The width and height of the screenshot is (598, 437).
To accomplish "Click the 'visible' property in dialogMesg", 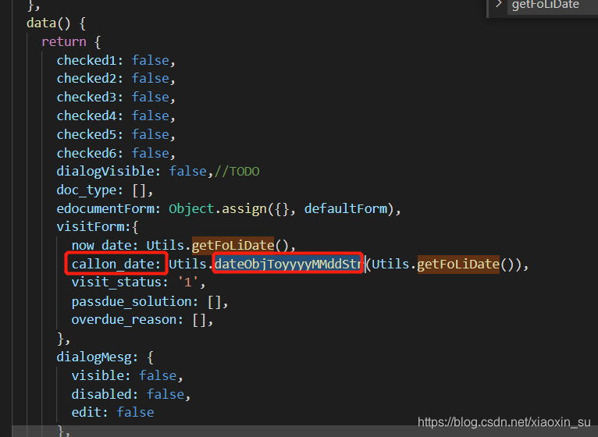I will pyautogui.click(x=98, y=376).
